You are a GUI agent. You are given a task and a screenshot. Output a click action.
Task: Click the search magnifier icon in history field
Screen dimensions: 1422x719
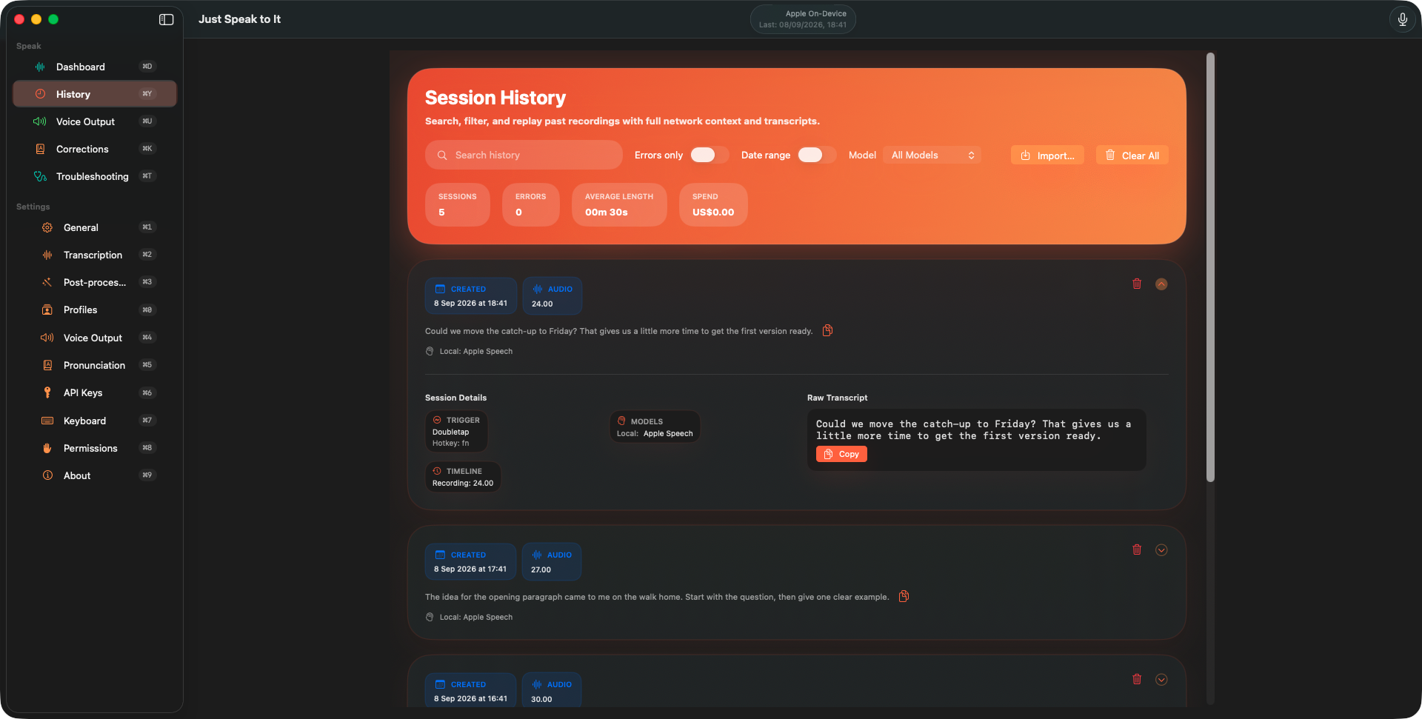[x=442, y=155]
